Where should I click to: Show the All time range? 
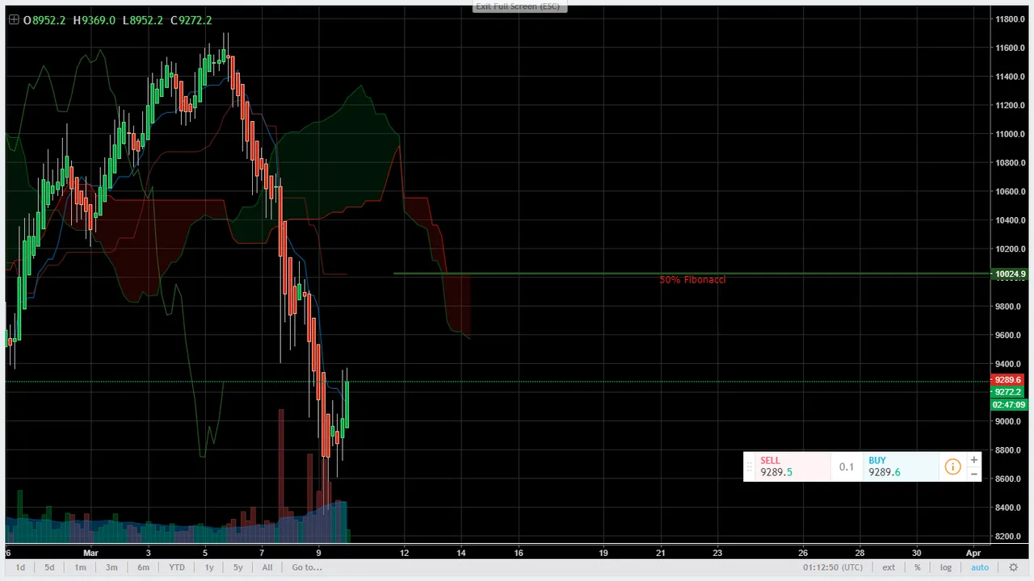click(267, 567)
